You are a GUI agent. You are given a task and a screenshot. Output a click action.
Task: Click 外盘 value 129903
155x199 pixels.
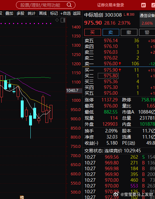[110, 124]
